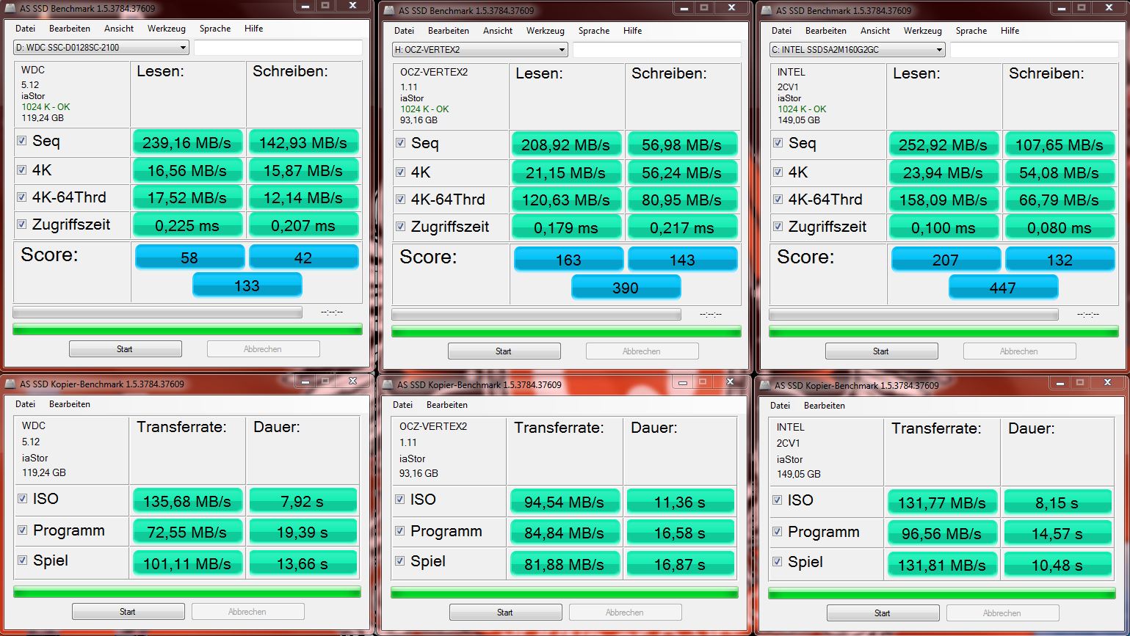Toggle 4K checkbox in WDC benchmark window

click(22, 169)
